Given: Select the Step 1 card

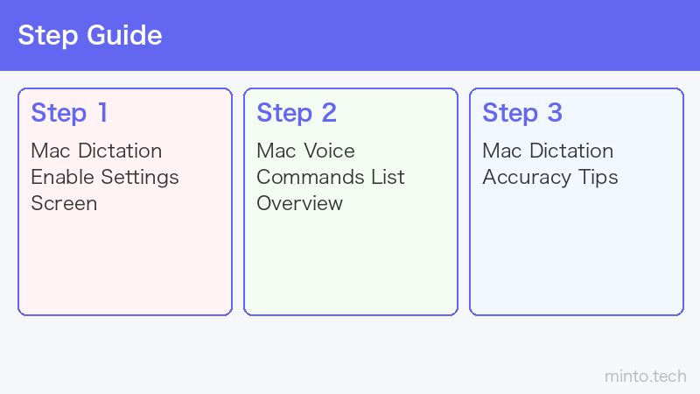Looking at the screenshot, I should click(125, 202).
